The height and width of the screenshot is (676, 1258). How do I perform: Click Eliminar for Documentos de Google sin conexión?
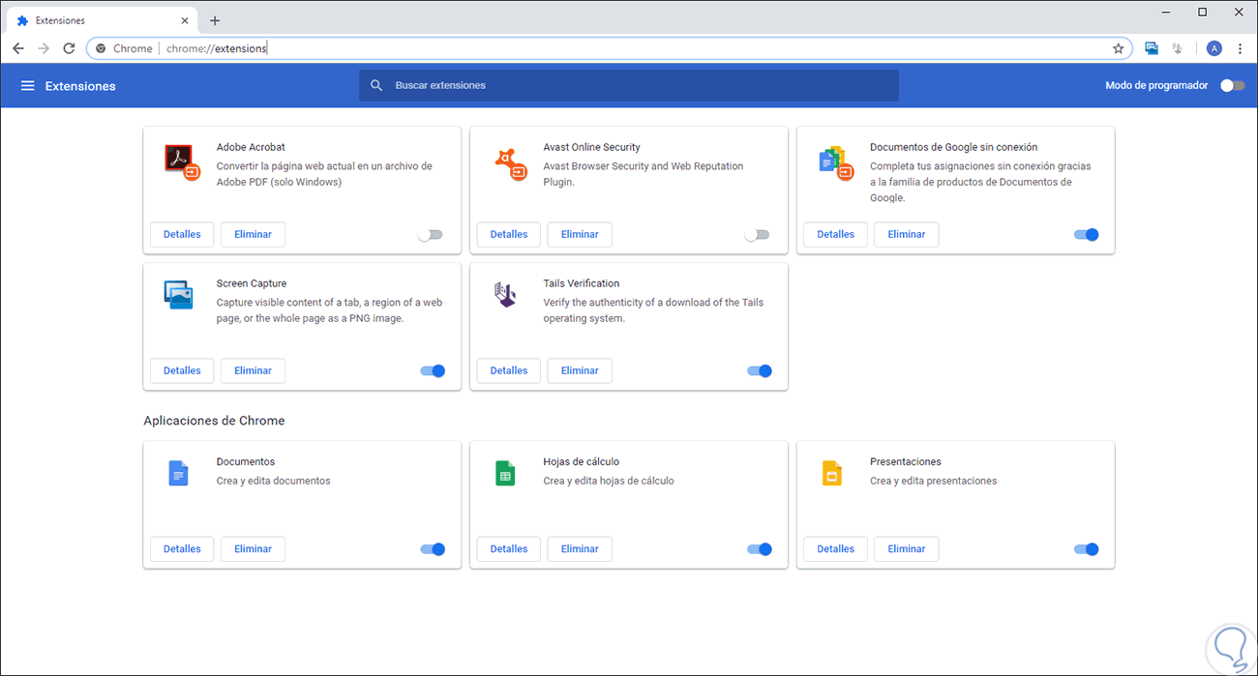[x=907, y=234]
